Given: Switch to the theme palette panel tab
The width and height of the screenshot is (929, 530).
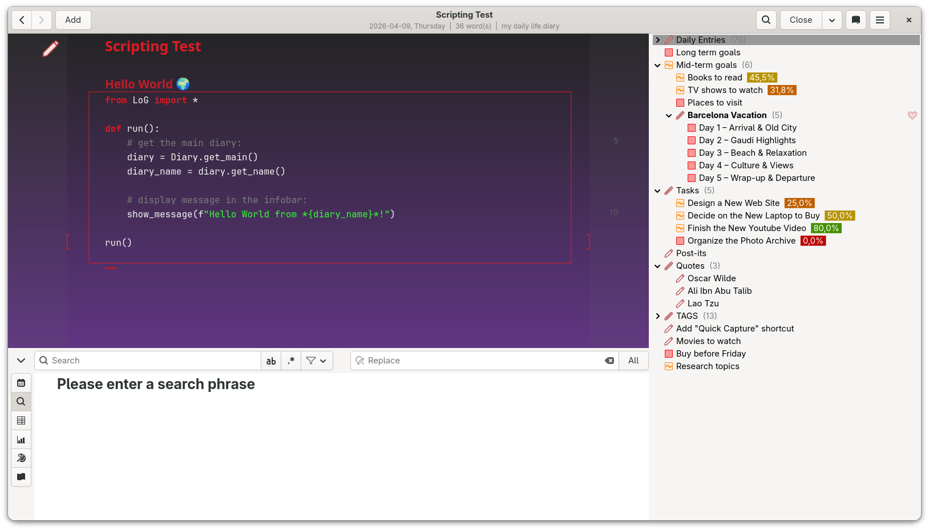Looking at the screenshot, I should tap(21, 458).
